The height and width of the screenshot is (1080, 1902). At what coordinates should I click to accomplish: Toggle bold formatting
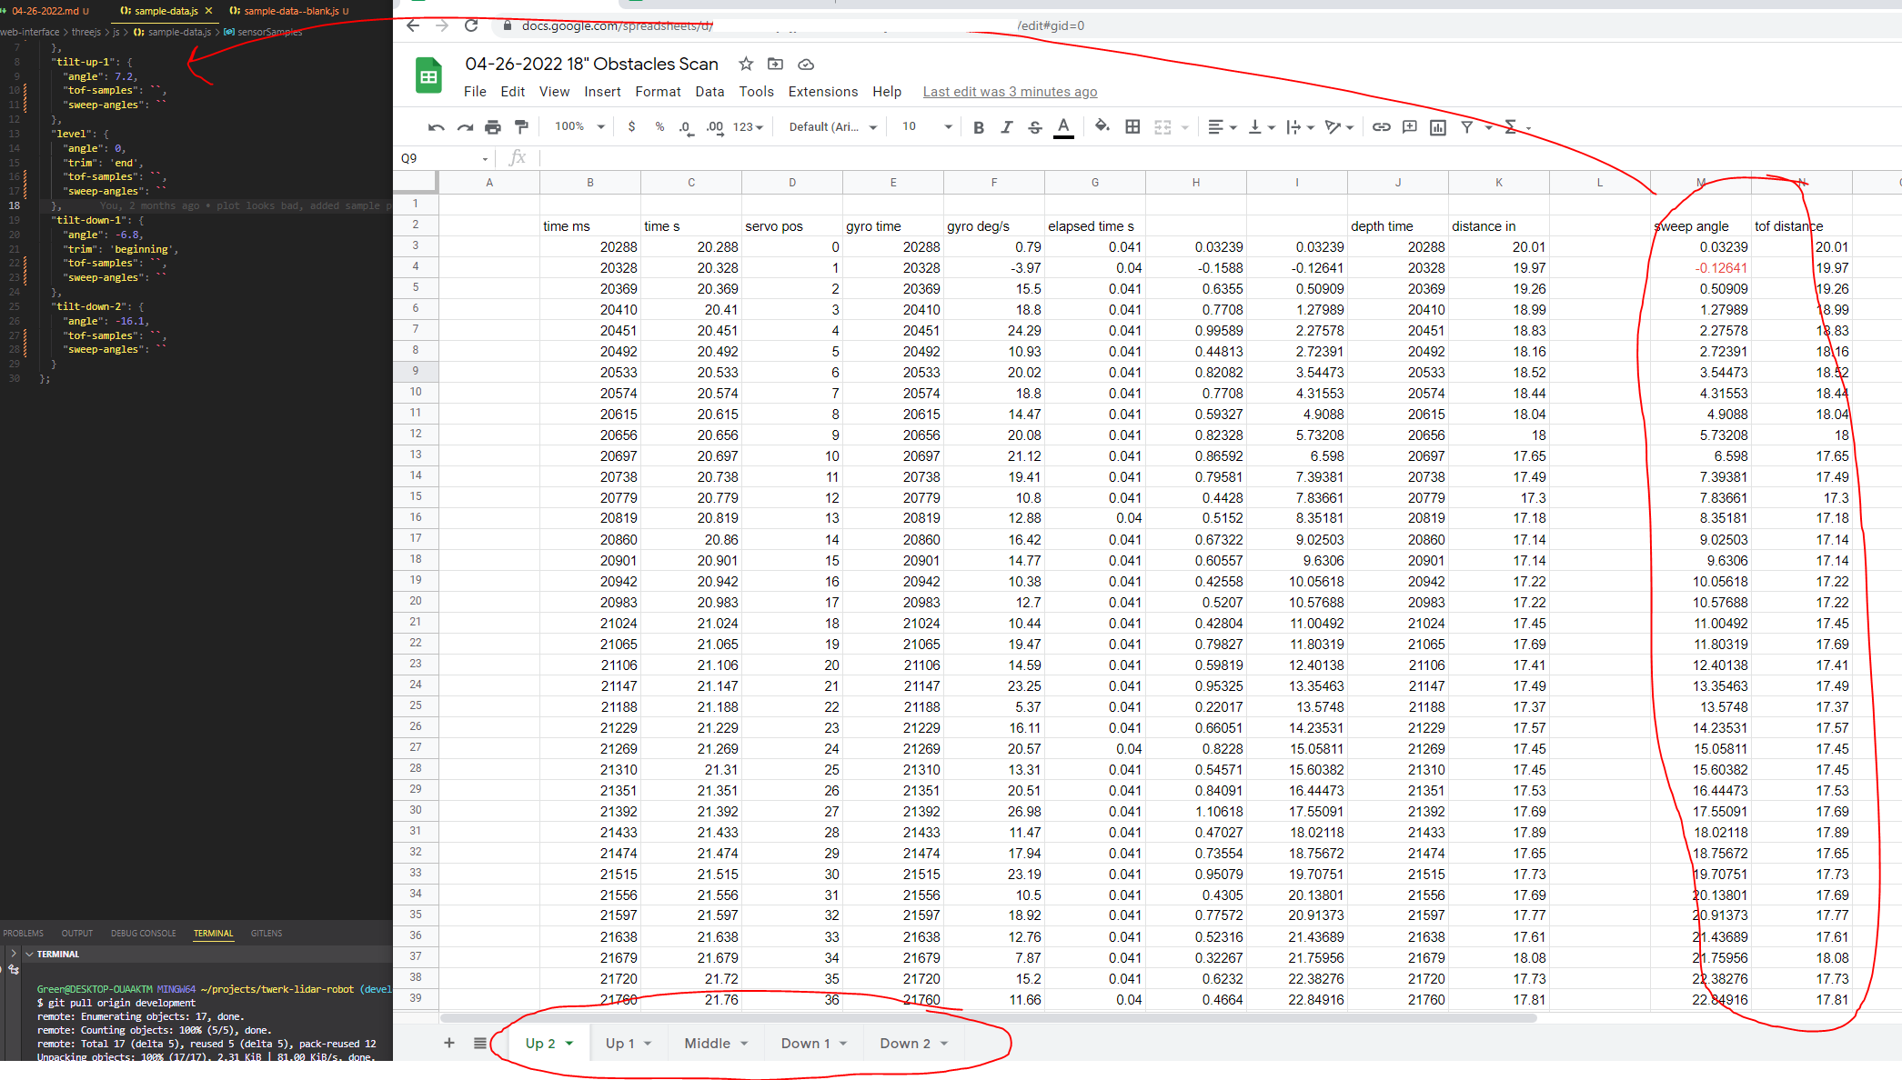979,127
